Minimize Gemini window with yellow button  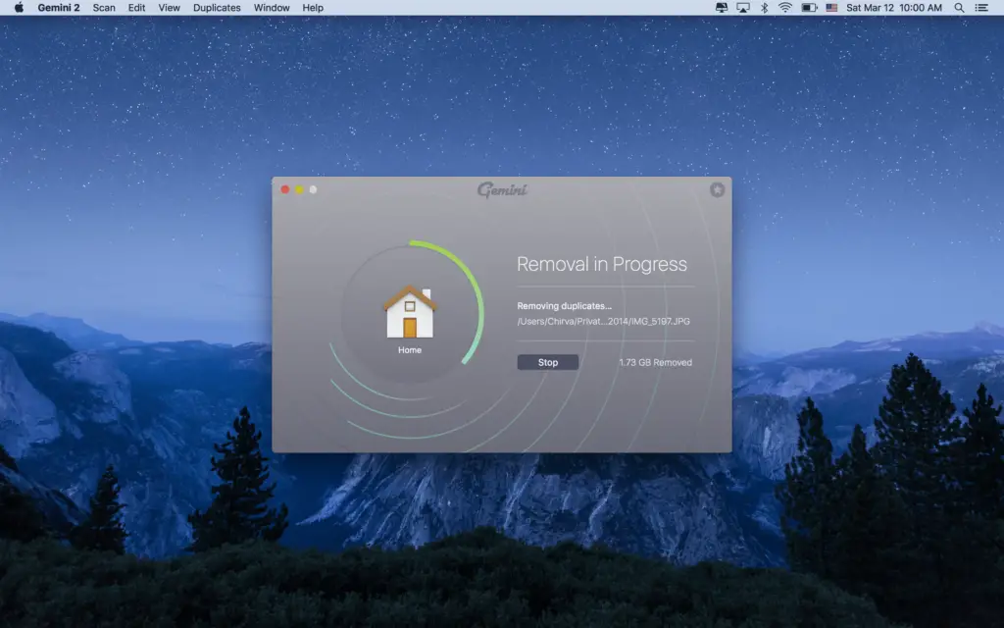(x=299, y=189)
